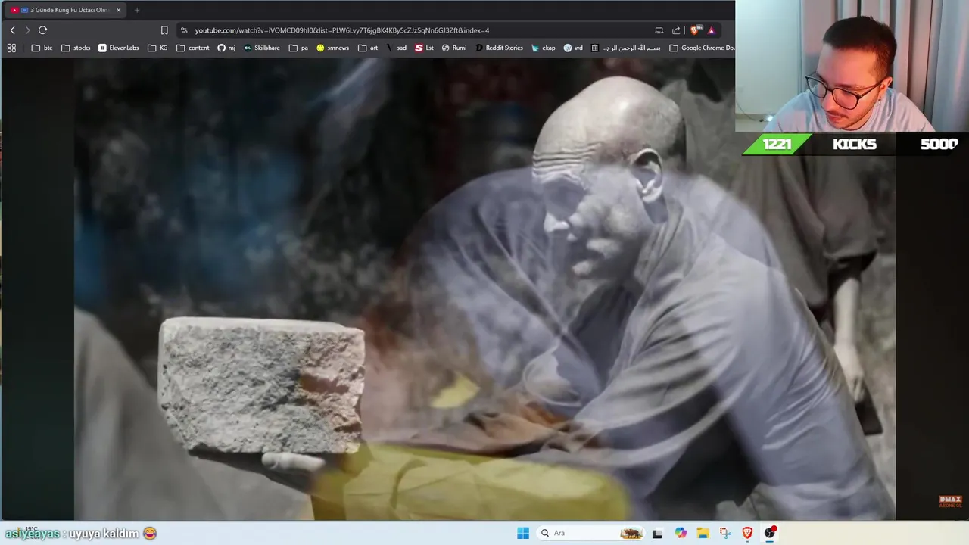Open the Arabic-titled bookmark
The image size is (969, 545).
pyautogui.click(x=626, y=48)
